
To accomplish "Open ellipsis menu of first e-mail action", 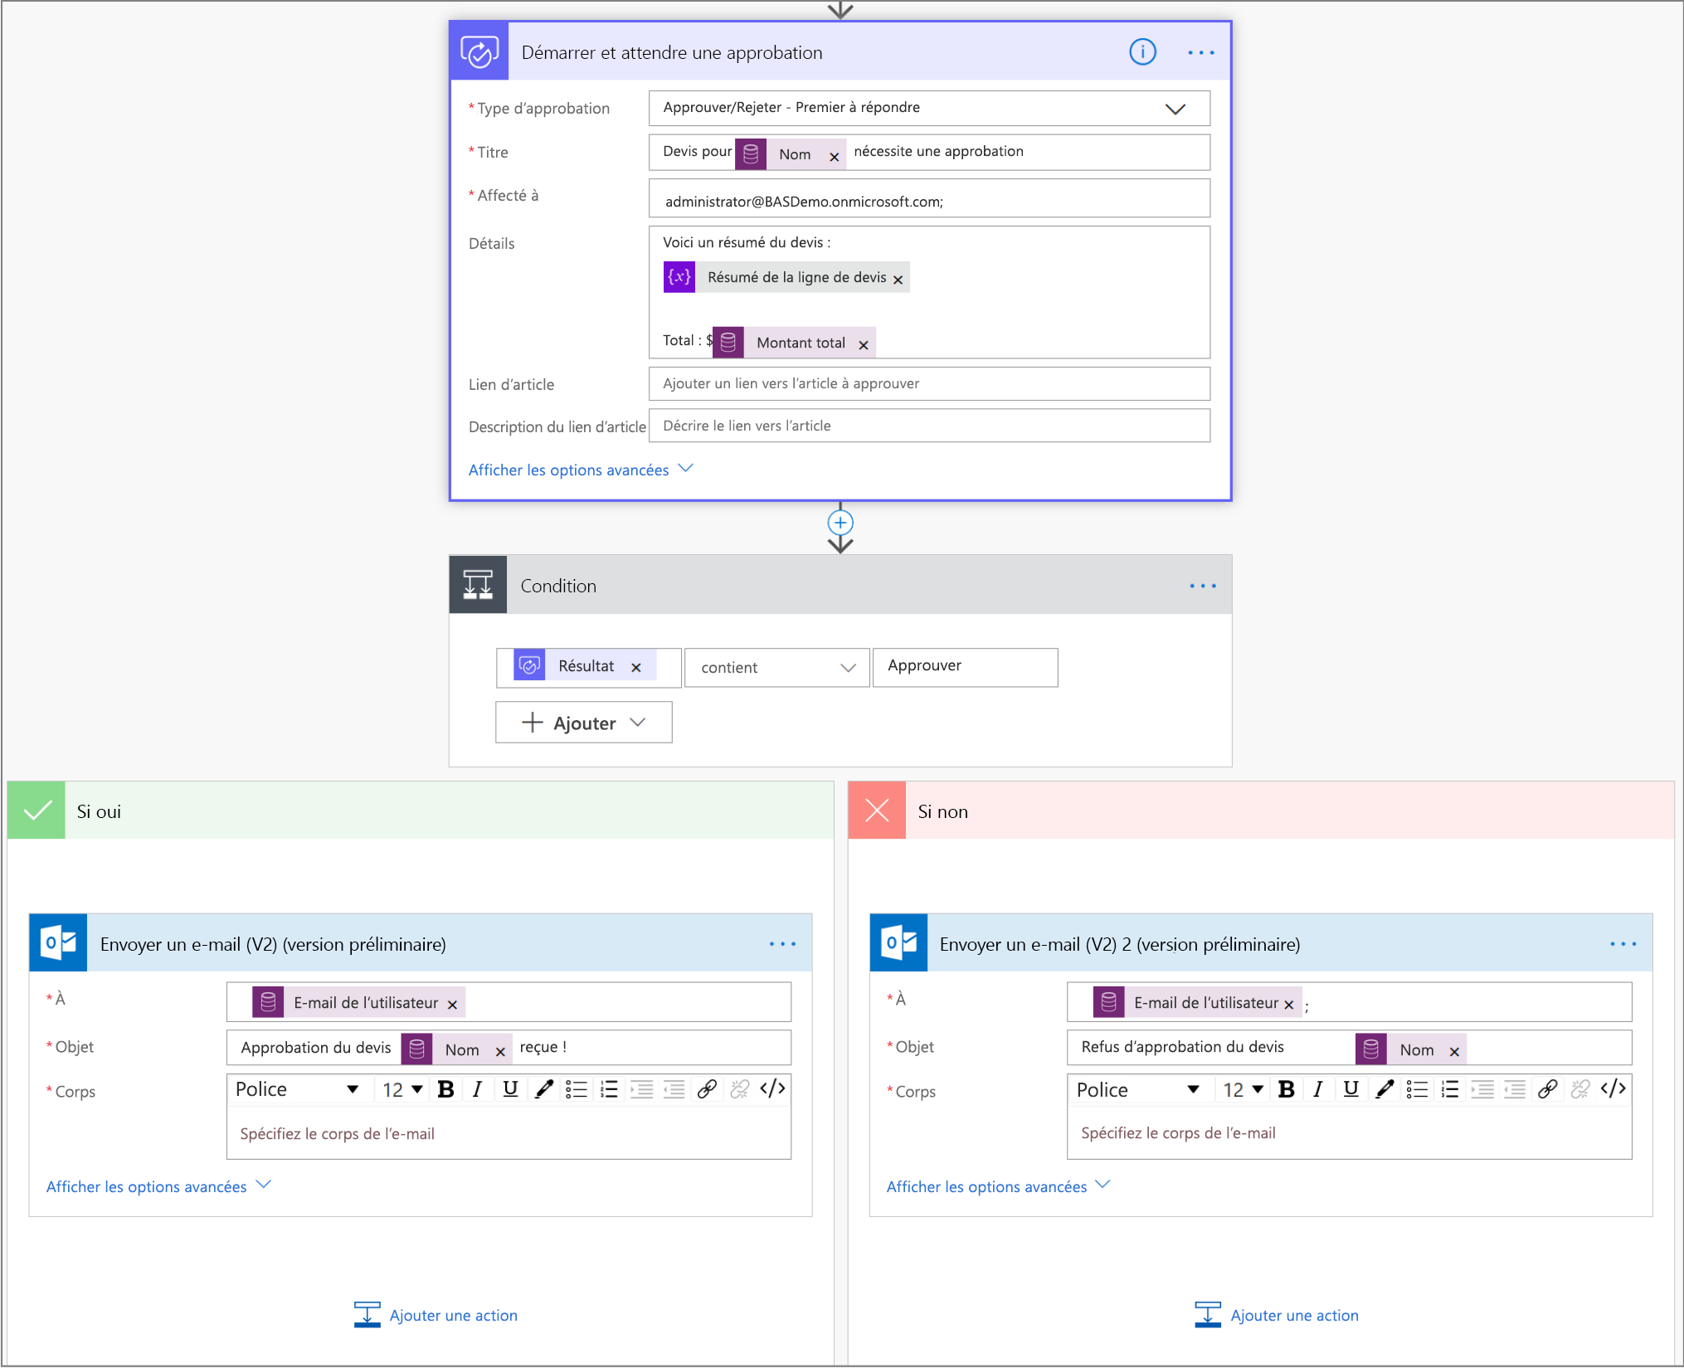I will tap(782, 944).
